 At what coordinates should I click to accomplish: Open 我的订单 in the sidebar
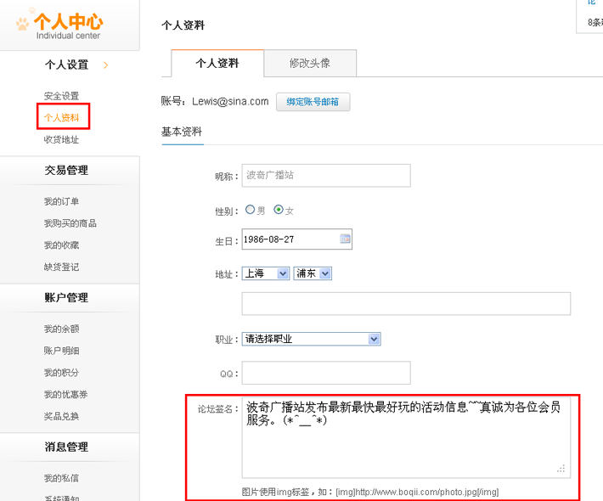coord(61,201)
